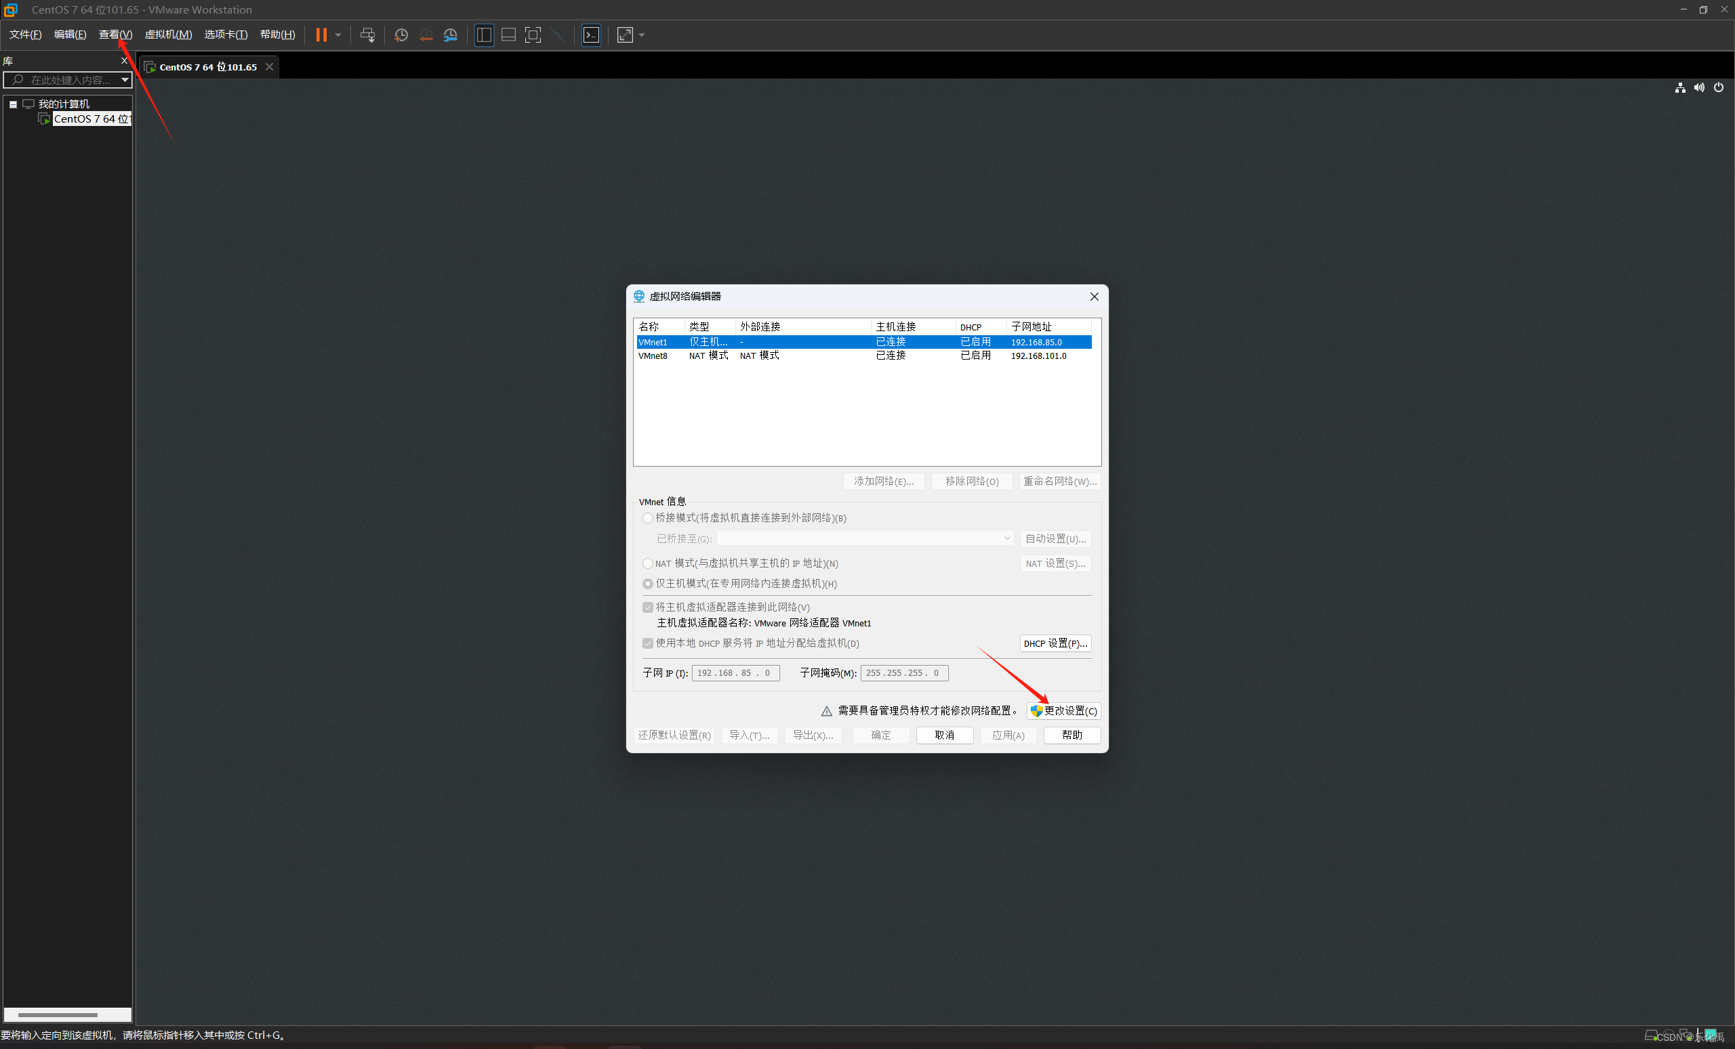The image size is (1735, 1049).
Task: Toggle 使用本地 DHCP 服务 checkbox
Action: coord(648,643)
